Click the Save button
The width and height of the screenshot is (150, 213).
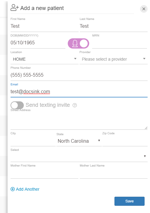(x=130, y=201)
